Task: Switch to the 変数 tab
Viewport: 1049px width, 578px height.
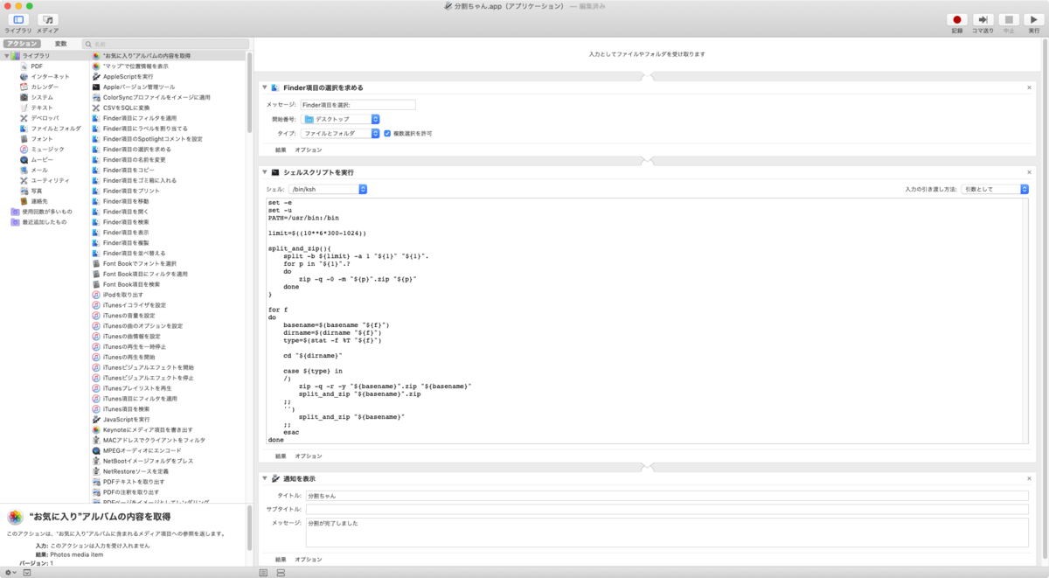Action: point(60,43)
